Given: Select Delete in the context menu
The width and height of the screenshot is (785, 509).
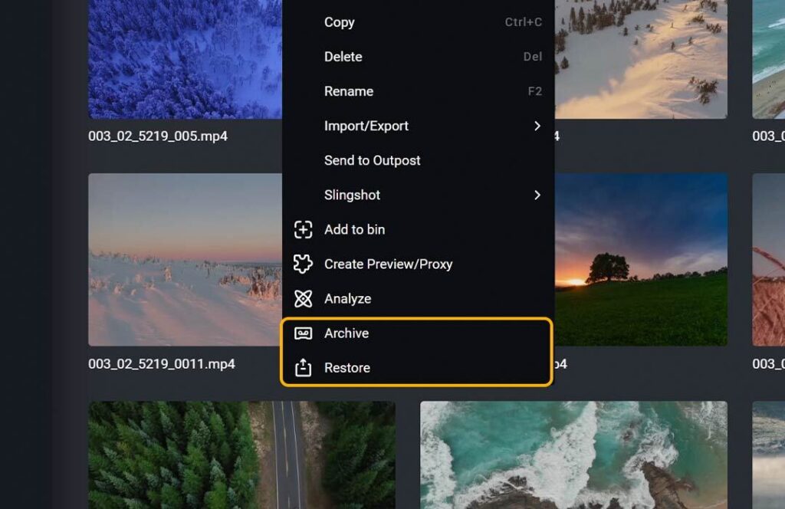Looking at the screenshot, I should click(343, 57).
